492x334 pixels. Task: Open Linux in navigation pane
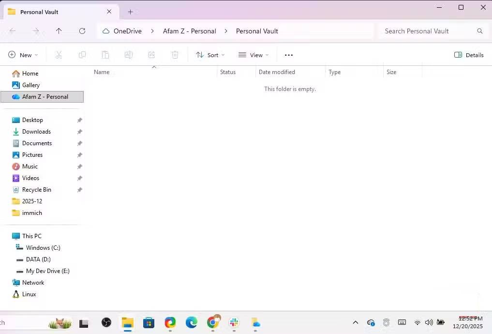[29, 294]
